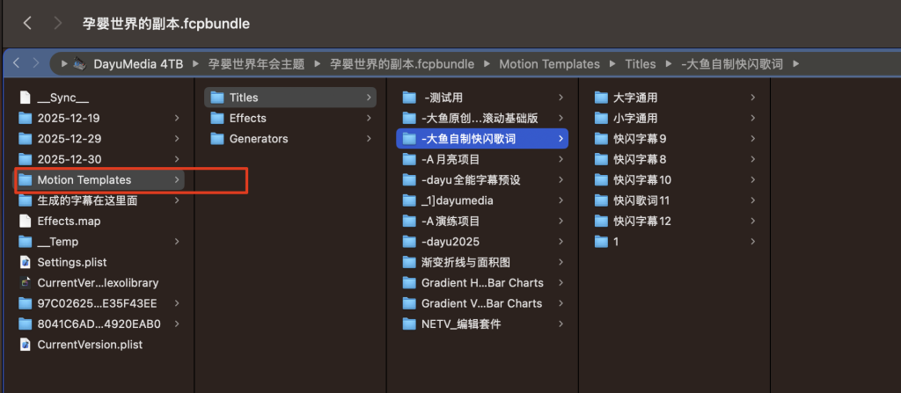Image resolution: width=901 pixels, height=393 pixels.
Task: Select the CurrentVersion.plist file
Action: (89, 345)
